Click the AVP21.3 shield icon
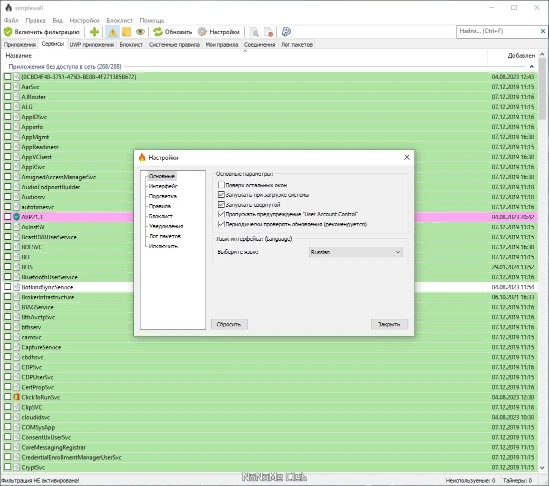 16,217
